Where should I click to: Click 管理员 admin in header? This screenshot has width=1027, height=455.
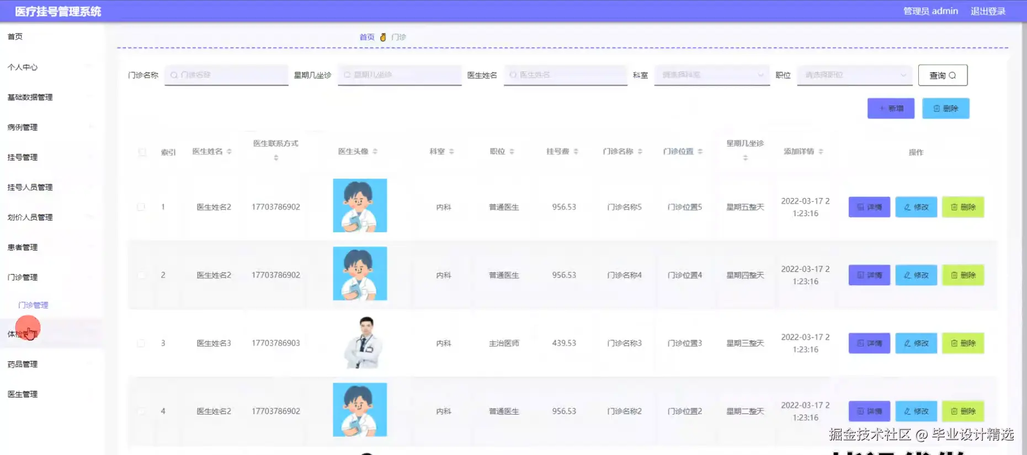[930, 11]
